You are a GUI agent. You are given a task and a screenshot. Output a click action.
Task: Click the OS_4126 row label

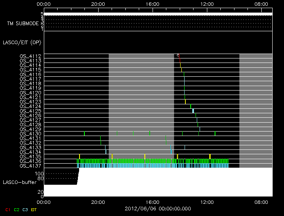(x=30, y=116)
